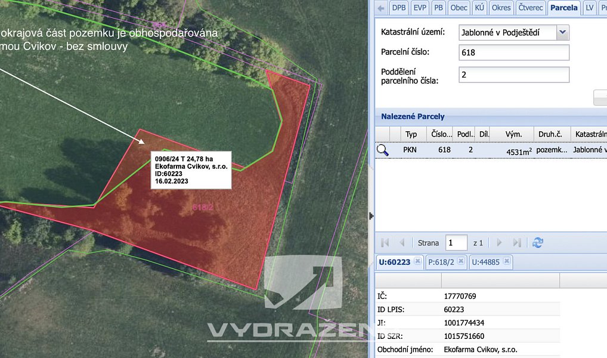
Task: Click the IČ value 17770769
Action: pos(460,297)
